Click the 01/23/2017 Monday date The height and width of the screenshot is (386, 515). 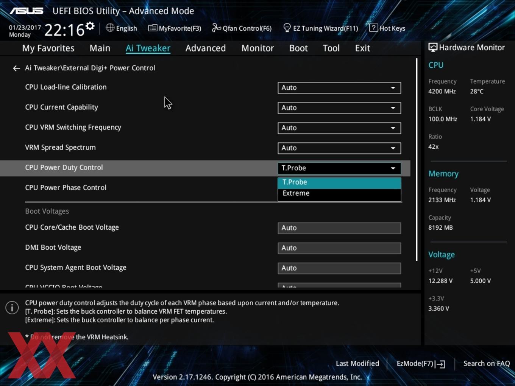25,31
